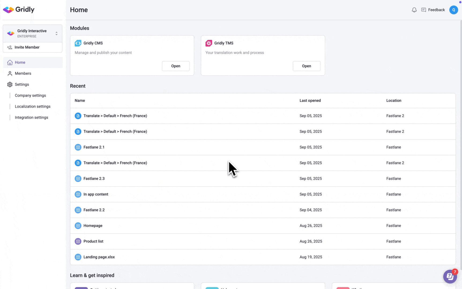This screenshot has height=289, width=462.
Task: Open Homepage recent item
Action: pyautogui.click(x=263, y=226)
